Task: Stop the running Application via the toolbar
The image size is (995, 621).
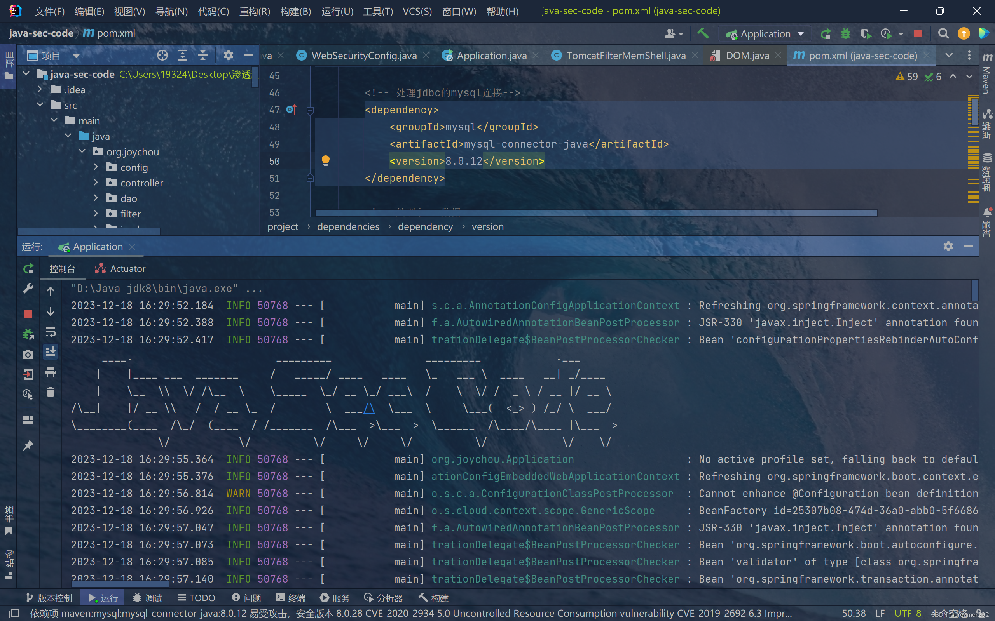Action: (x=917, y=34)
